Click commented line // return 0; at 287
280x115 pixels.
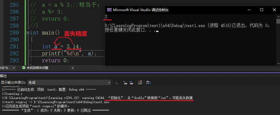coord(50,19)
